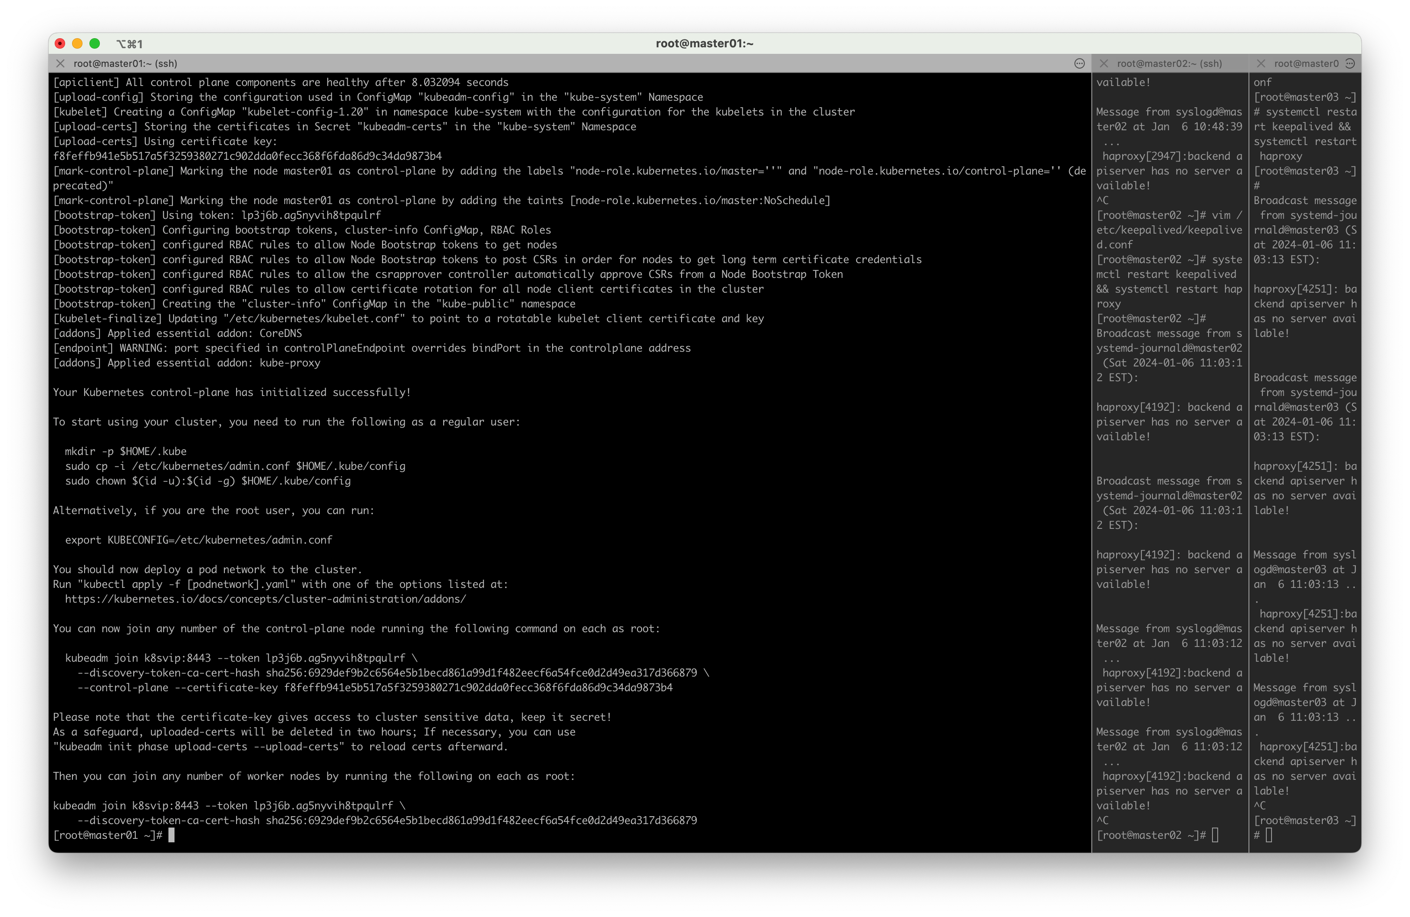The width and height of the screenshot is (1410, 917).
Task: Select the root@master02:~ (ssh) pane title
Action: click(x=1170, y=63)
